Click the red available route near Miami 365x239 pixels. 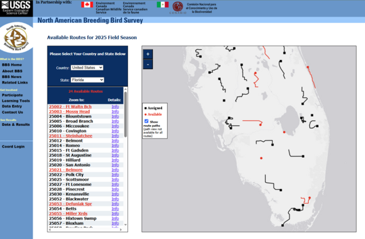coord(306,200)
